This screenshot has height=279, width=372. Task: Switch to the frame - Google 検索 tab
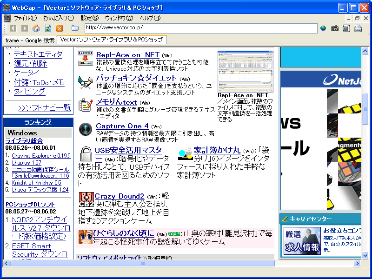pyautogui.click(x=30, y=40)
